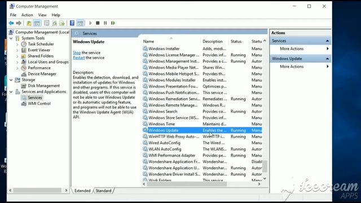The image size is (361, 203).
Task: Click the services list scroll down arrow
Action: point(265,178)
